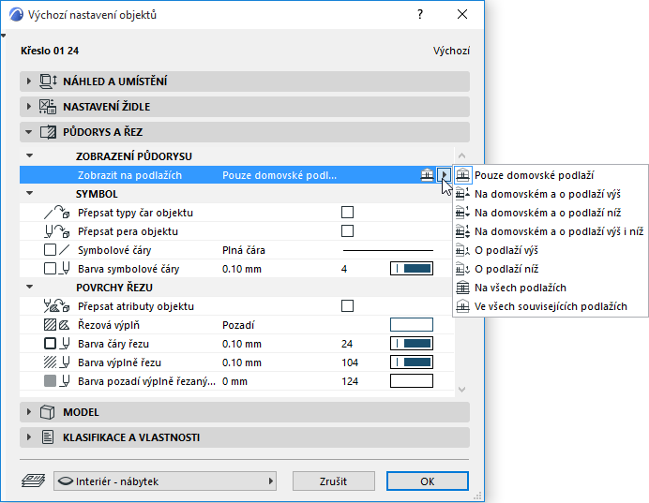Tick the checkbox left of Barva symbolové čáry
649x503 pixels.
(50, 269)
